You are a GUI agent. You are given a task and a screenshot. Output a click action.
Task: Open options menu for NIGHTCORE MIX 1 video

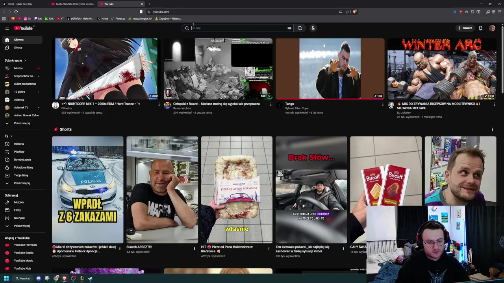[x=159, y=104]
